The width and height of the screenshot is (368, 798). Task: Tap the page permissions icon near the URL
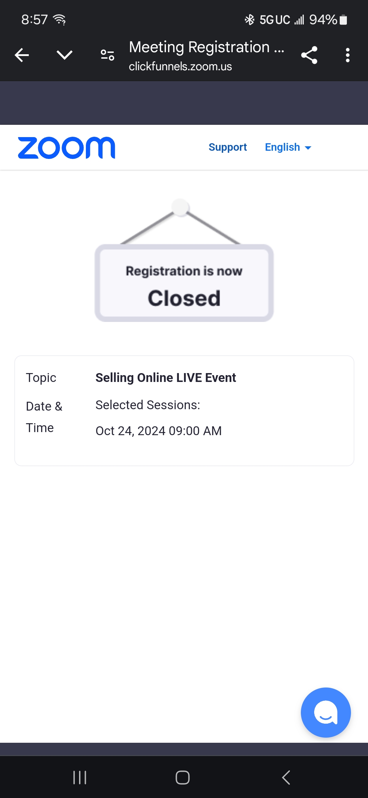tap(107, 55)
